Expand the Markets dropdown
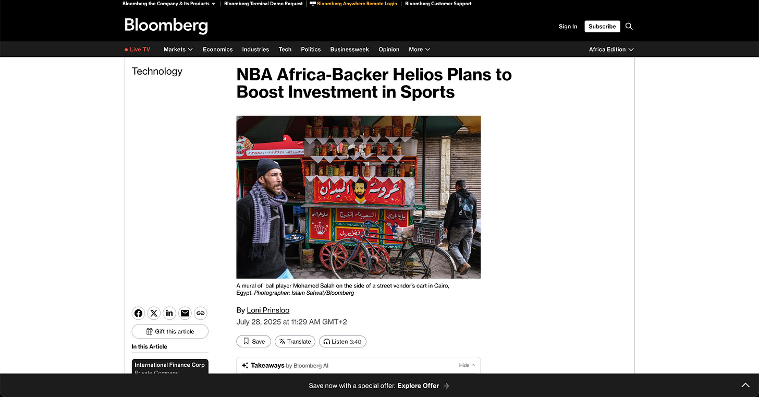Viewport: 759px width, 397px height. pos(178,49)
